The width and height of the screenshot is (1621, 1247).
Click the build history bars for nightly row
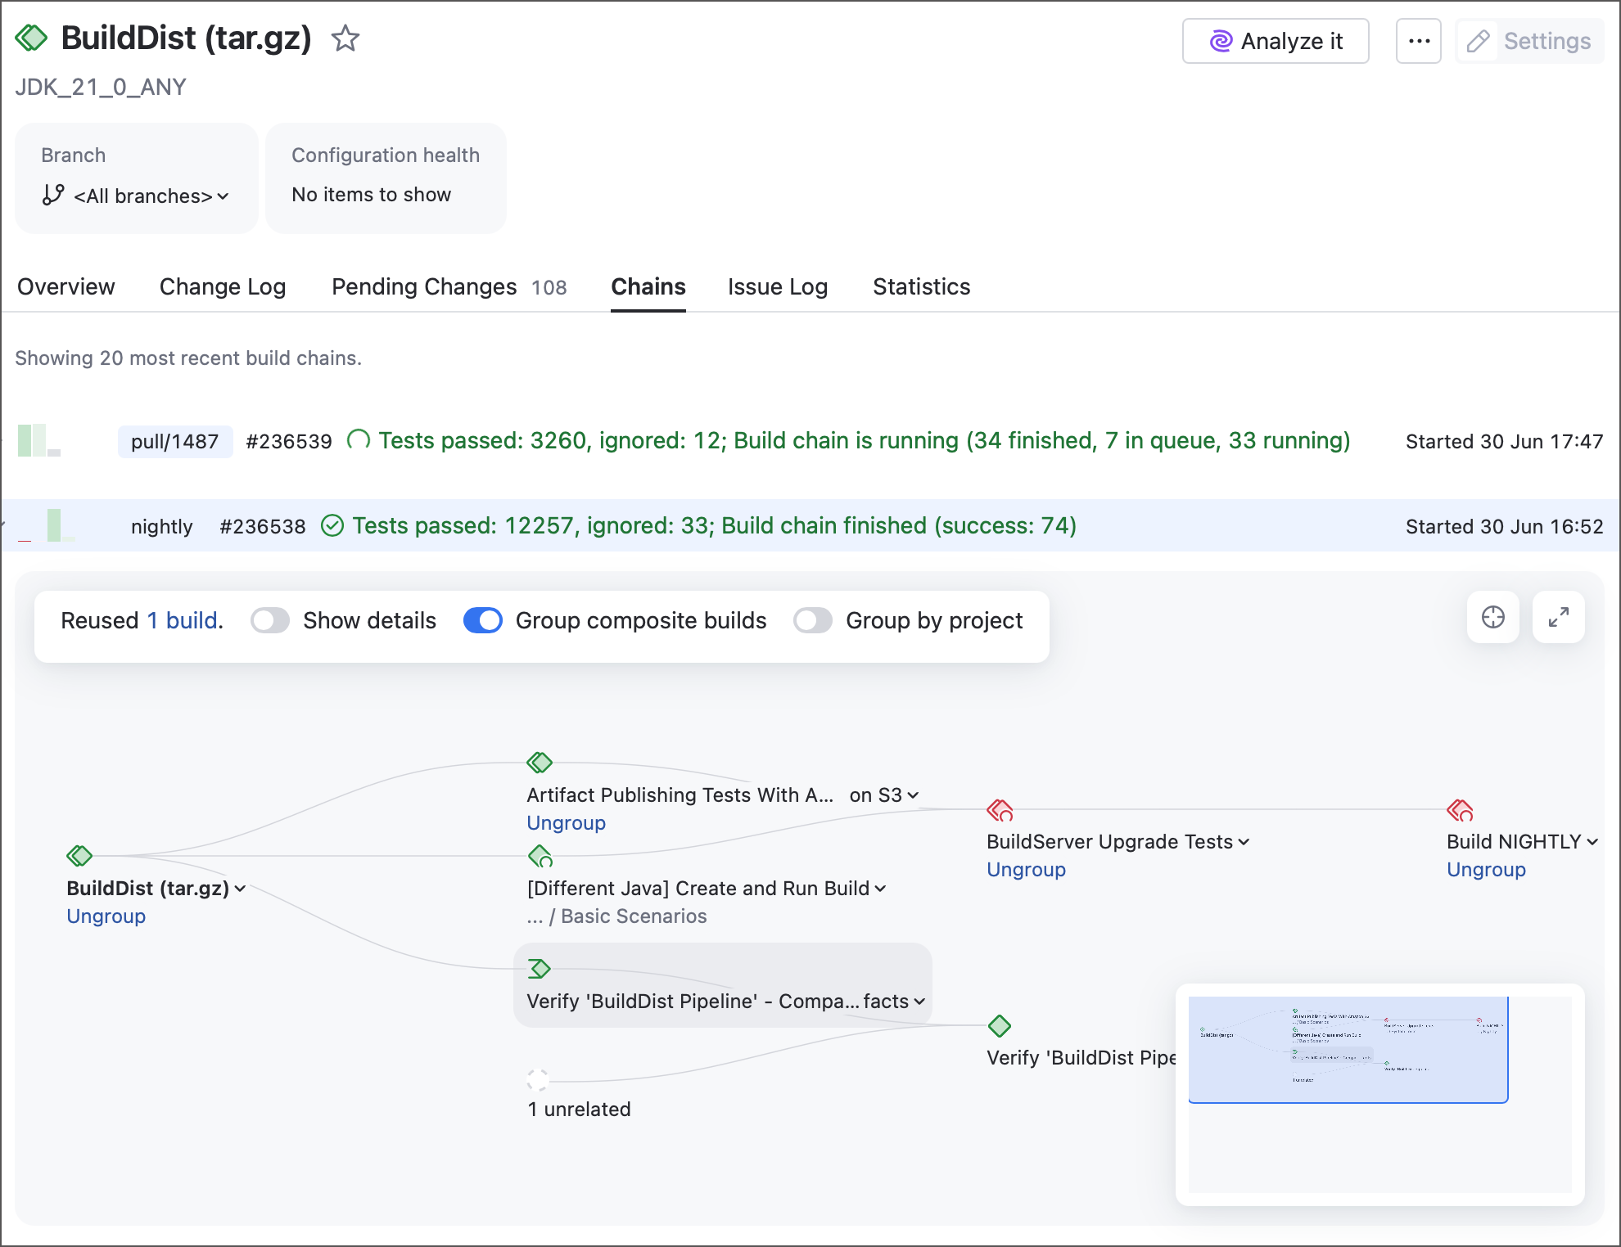pos(47,525)
